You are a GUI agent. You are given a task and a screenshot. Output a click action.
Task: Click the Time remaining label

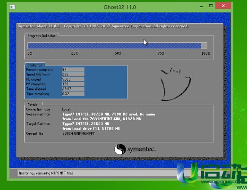37,94
